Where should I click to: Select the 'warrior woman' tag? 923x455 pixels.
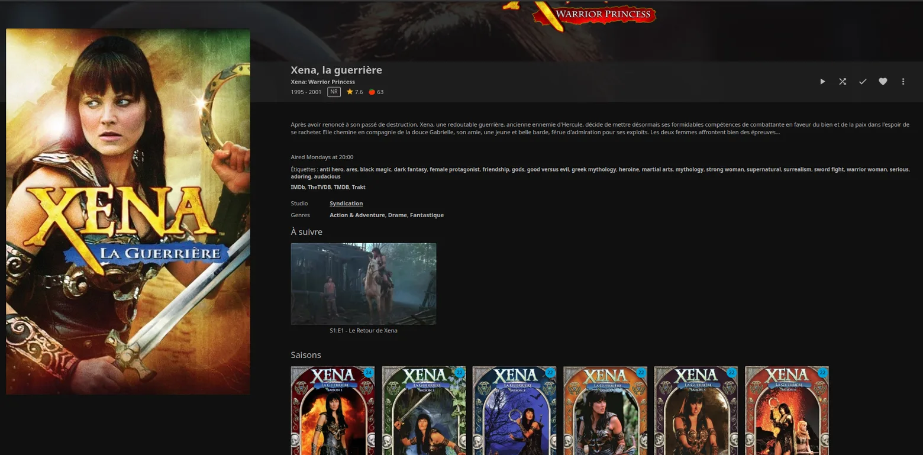(x=866, y=170)
